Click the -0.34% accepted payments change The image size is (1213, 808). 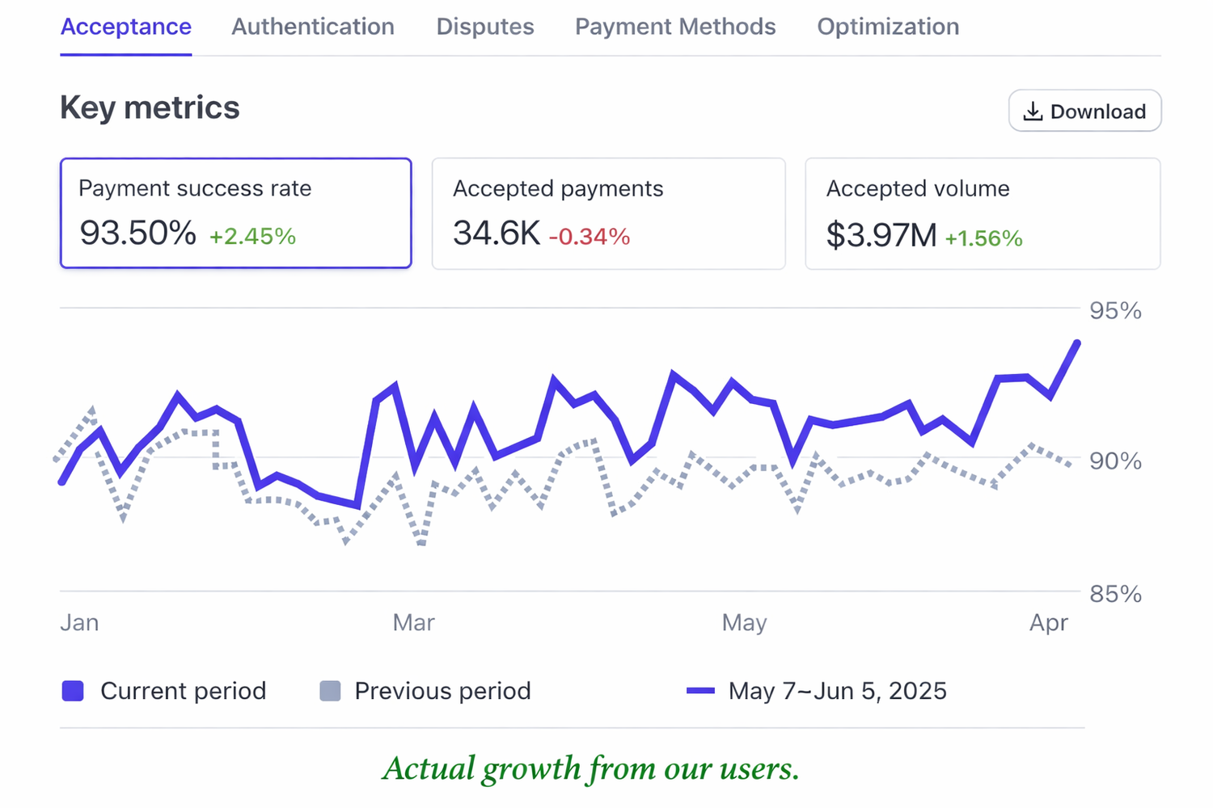click(x=589, y=237)
